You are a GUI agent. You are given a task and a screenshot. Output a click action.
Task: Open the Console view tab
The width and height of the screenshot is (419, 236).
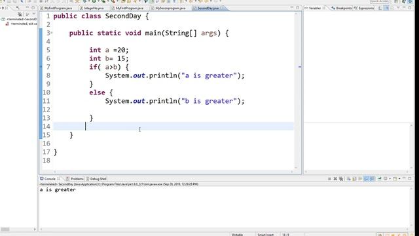pyautogui.click(x=50, y=179)
